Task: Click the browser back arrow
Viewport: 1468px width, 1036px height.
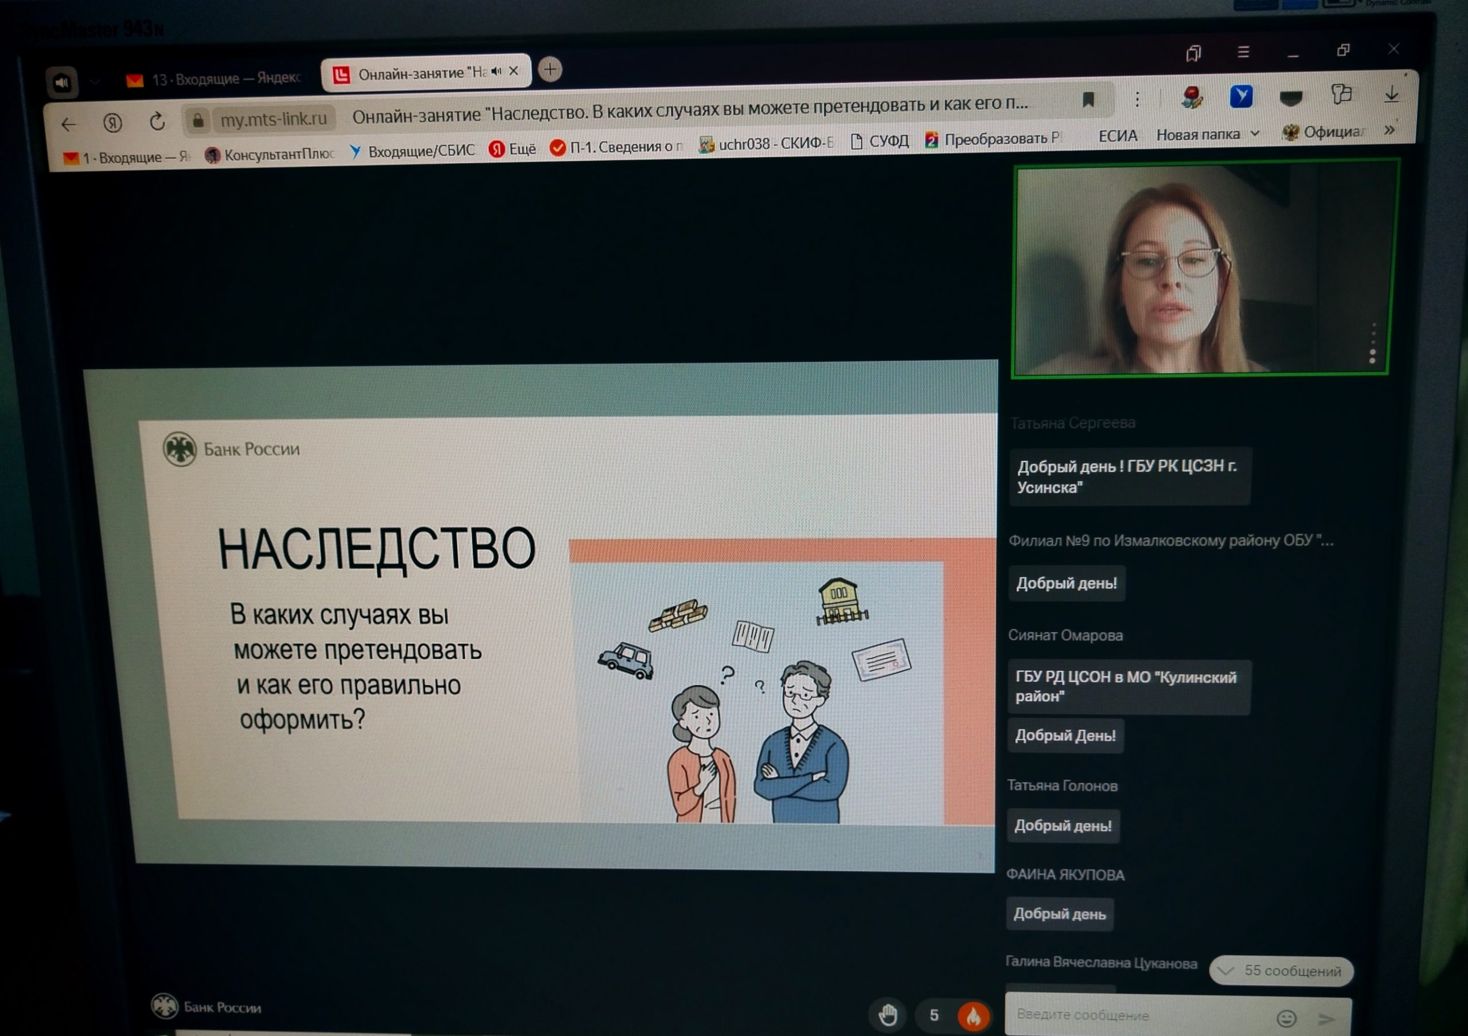Action: pyautogui.click(x=69, y=124)
